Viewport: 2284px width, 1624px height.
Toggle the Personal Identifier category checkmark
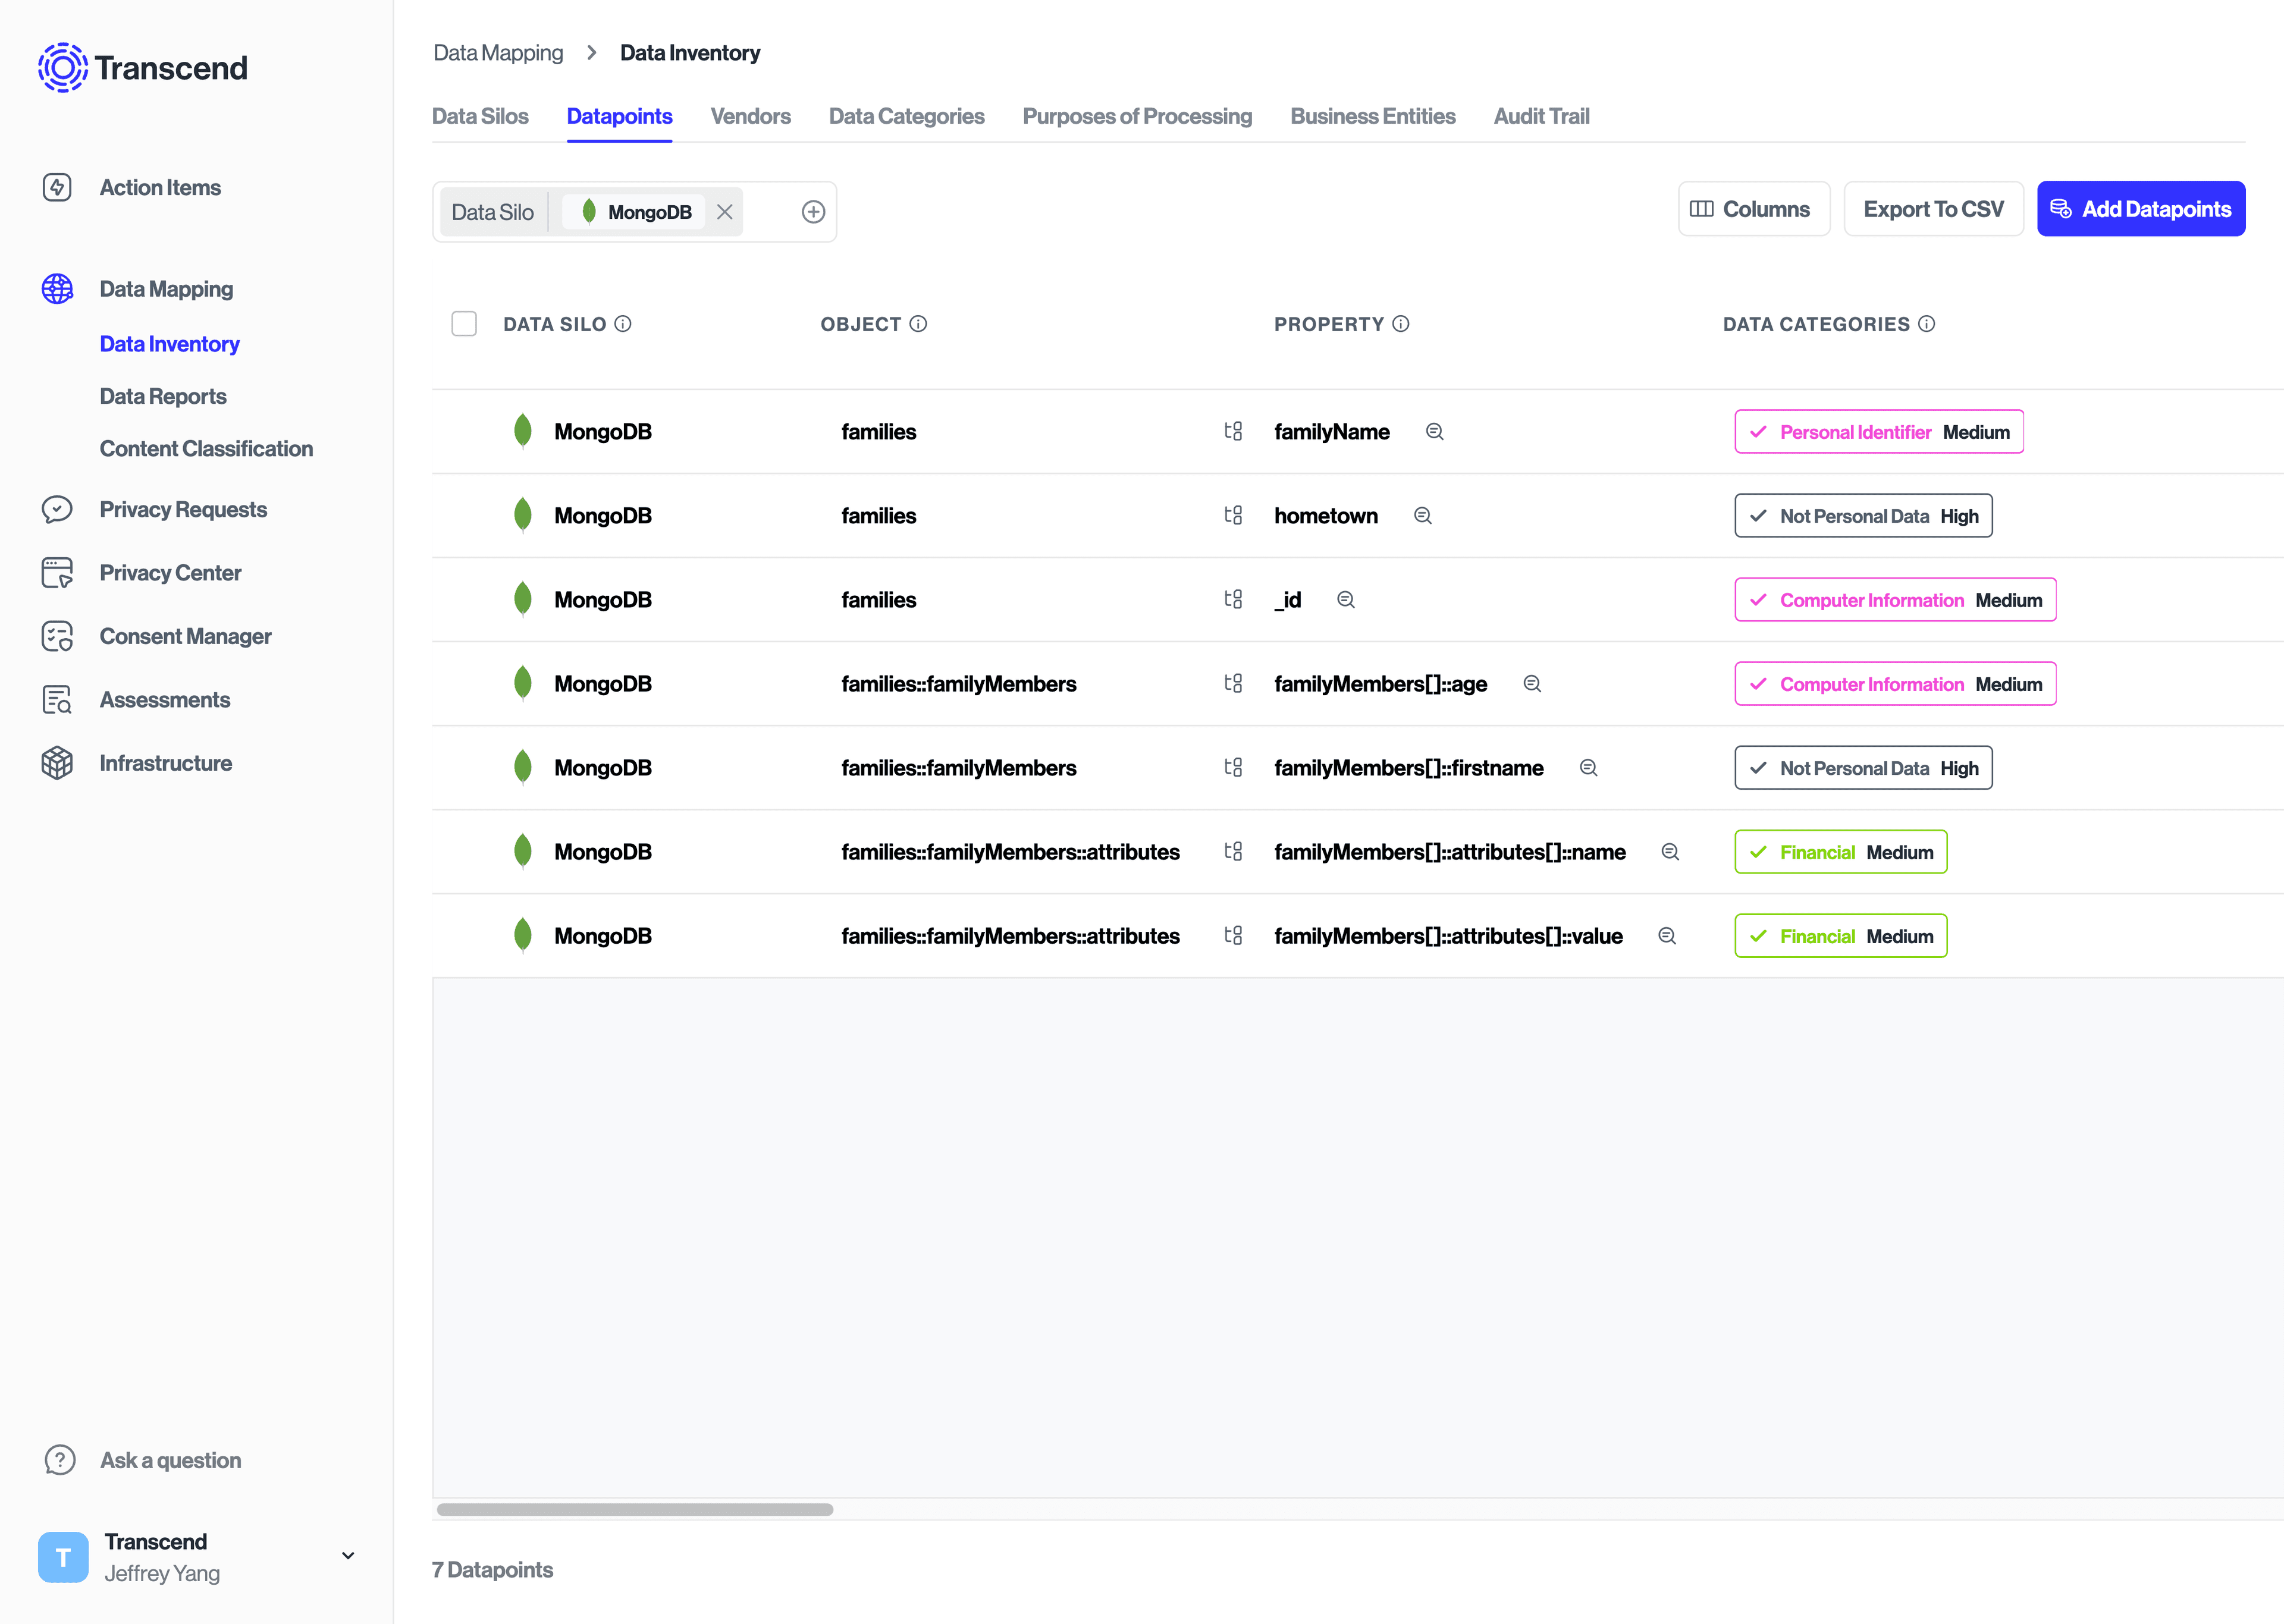click(x=1758, y=432)
